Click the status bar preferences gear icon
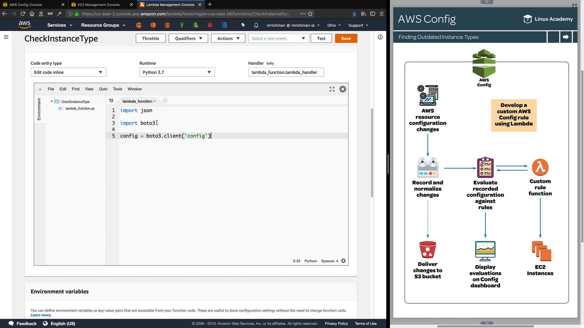This screenshot has height=328, width=584. point(343,261)
